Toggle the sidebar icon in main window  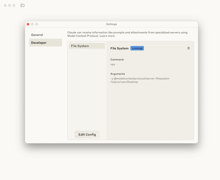23,5
